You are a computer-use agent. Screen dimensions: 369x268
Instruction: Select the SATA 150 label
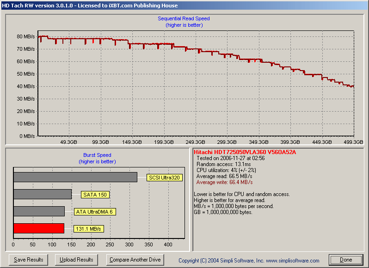click(x=95, y=195)
